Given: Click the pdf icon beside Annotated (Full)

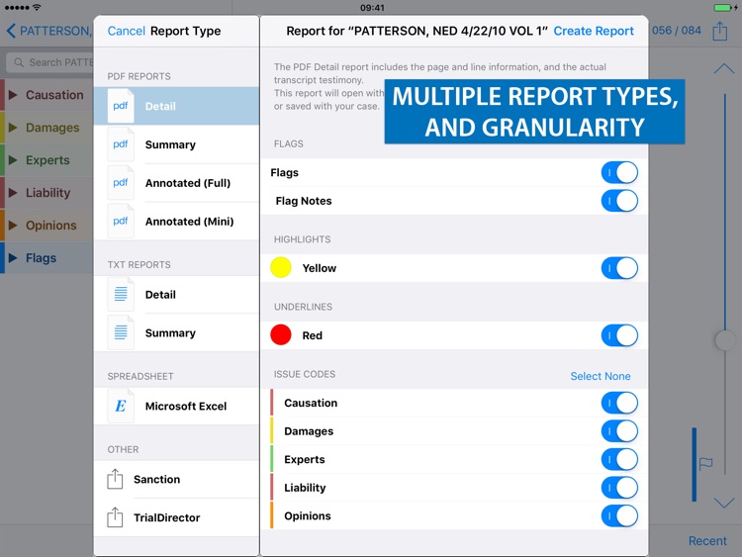Looking at the screenshot, I should click(121, 183).
